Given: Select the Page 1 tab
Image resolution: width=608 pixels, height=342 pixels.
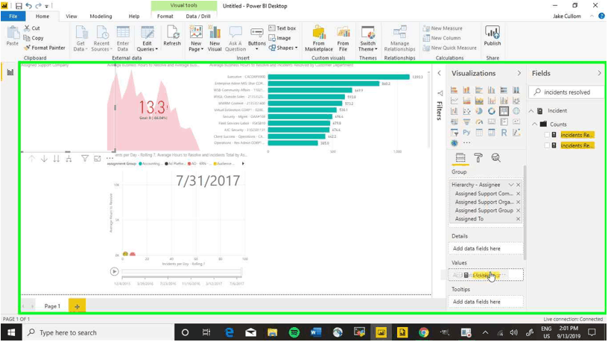Looking at the screenshot, I should (x=52, y=306).
